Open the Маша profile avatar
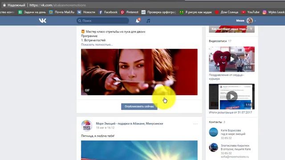This screenshot has width=285, height=160. click(x=249, y=21)
